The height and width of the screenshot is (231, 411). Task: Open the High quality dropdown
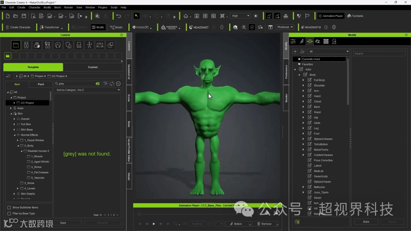tap(240, 16)
